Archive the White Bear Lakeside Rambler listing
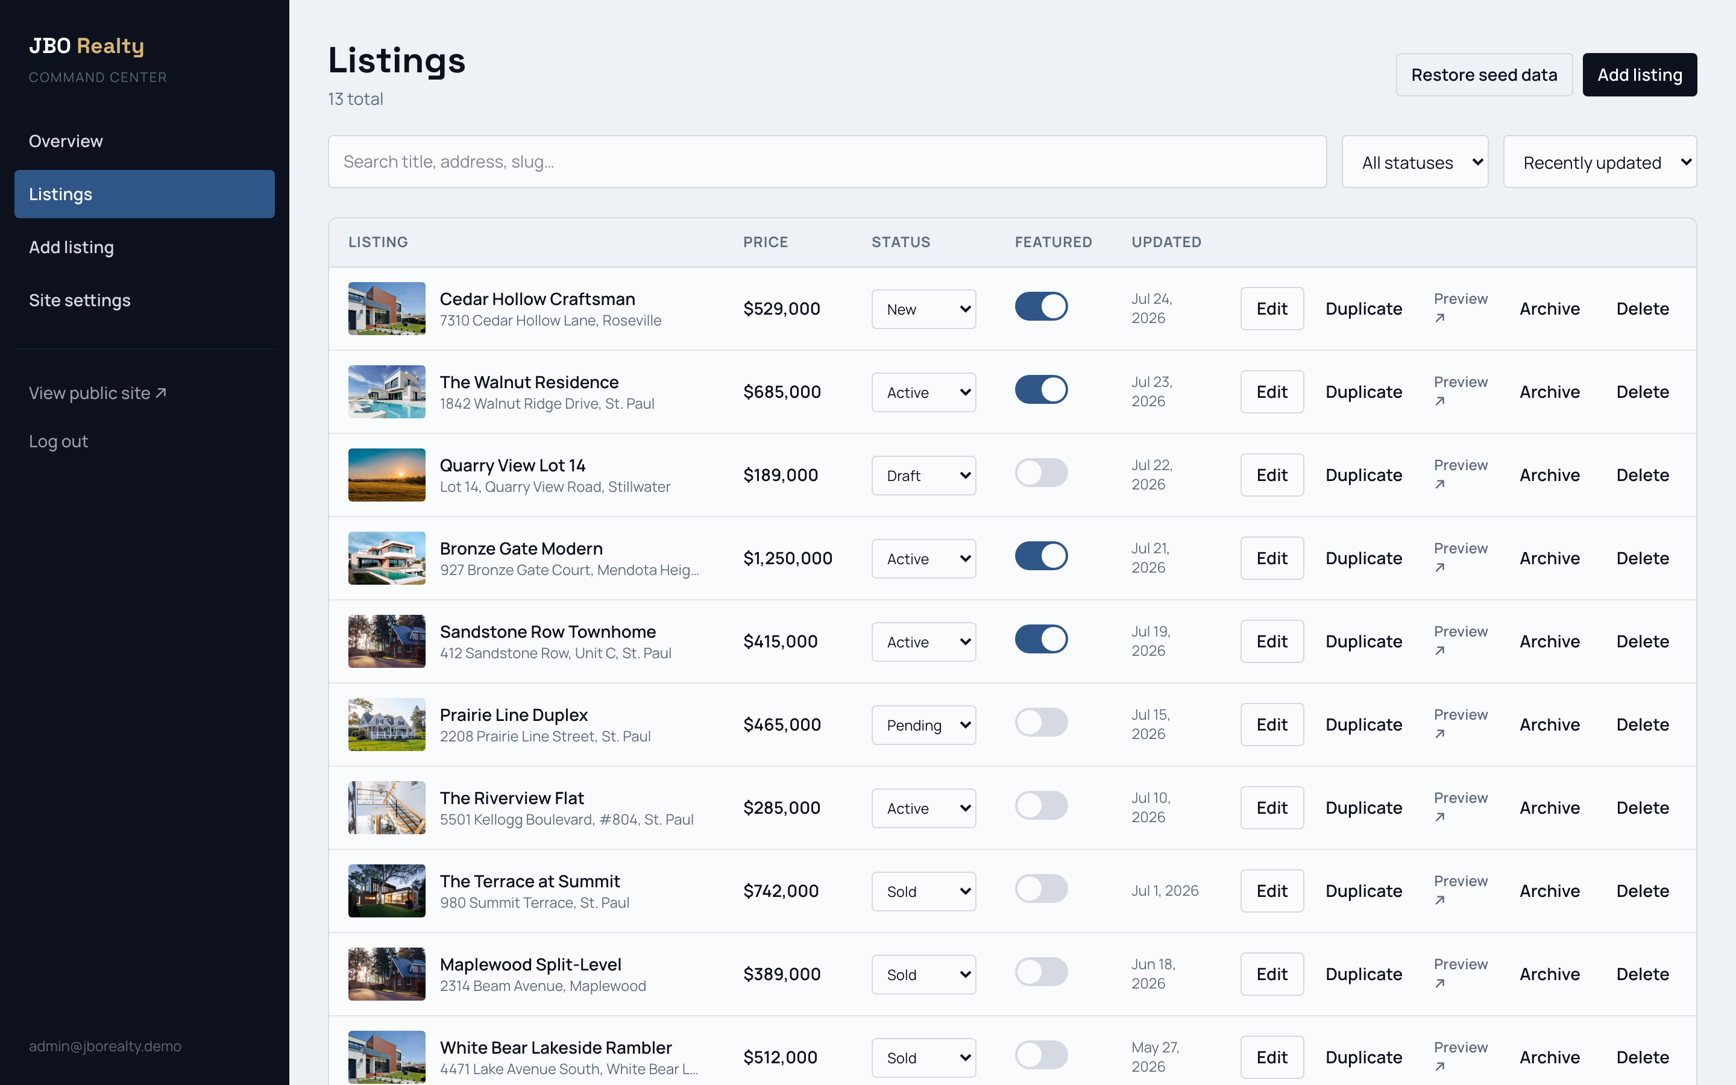The height and width of the screenshot is (1085, 1736). 1549,1058
